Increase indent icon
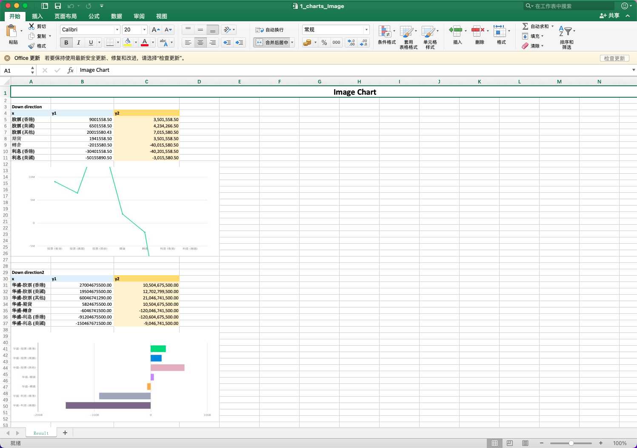Viewport: 637px width, 448px height. tap(240, 42)
